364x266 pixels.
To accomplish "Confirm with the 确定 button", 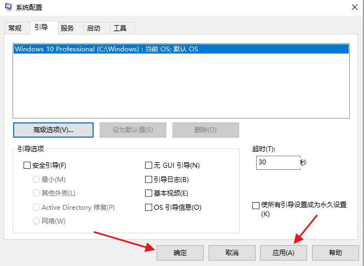I will (x=180, y=253).
